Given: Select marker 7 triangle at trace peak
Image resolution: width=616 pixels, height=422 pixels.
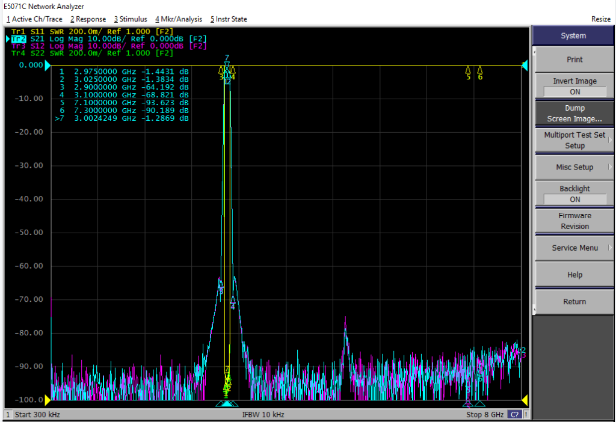Looking at the screenshot, I should pyautogui.click(x=227, y=64).
